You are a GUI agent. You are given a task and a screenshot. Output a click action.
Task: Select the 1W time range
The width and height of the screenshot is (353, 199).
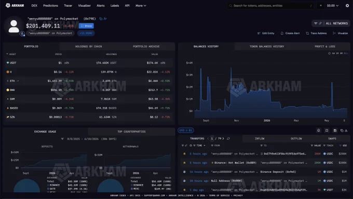[x=333, y=53]
